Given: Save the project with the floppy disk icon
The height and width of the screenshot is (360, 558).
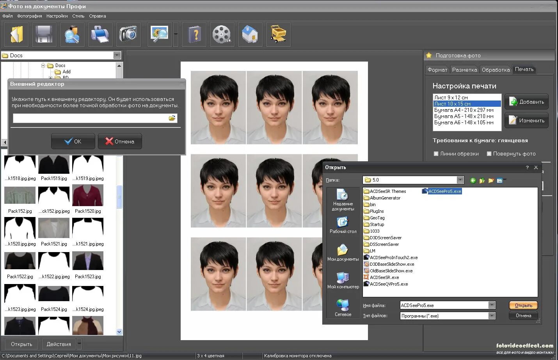Looking at the screenshot, I should [x=44, y=34].
